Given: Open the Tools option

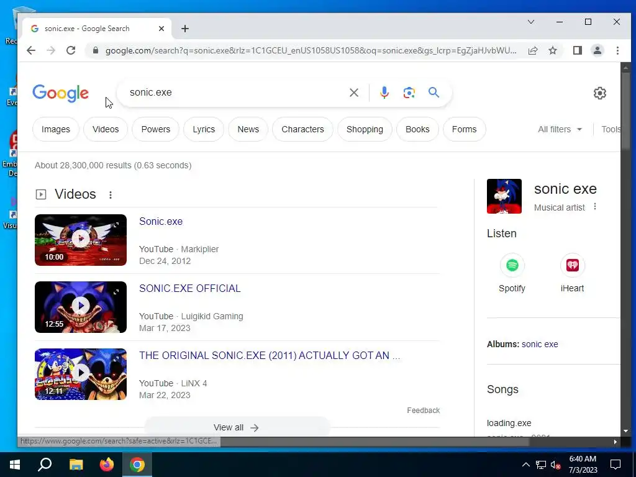Looking at the screenshot, I should [611, 129].
